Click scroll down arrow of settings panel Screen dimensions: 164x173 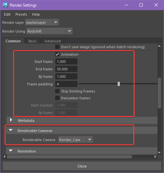(159, 152)
